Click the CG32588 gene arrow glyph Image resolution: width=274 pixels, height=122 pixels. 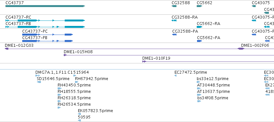pyautogui.click(x=174, y=6)
